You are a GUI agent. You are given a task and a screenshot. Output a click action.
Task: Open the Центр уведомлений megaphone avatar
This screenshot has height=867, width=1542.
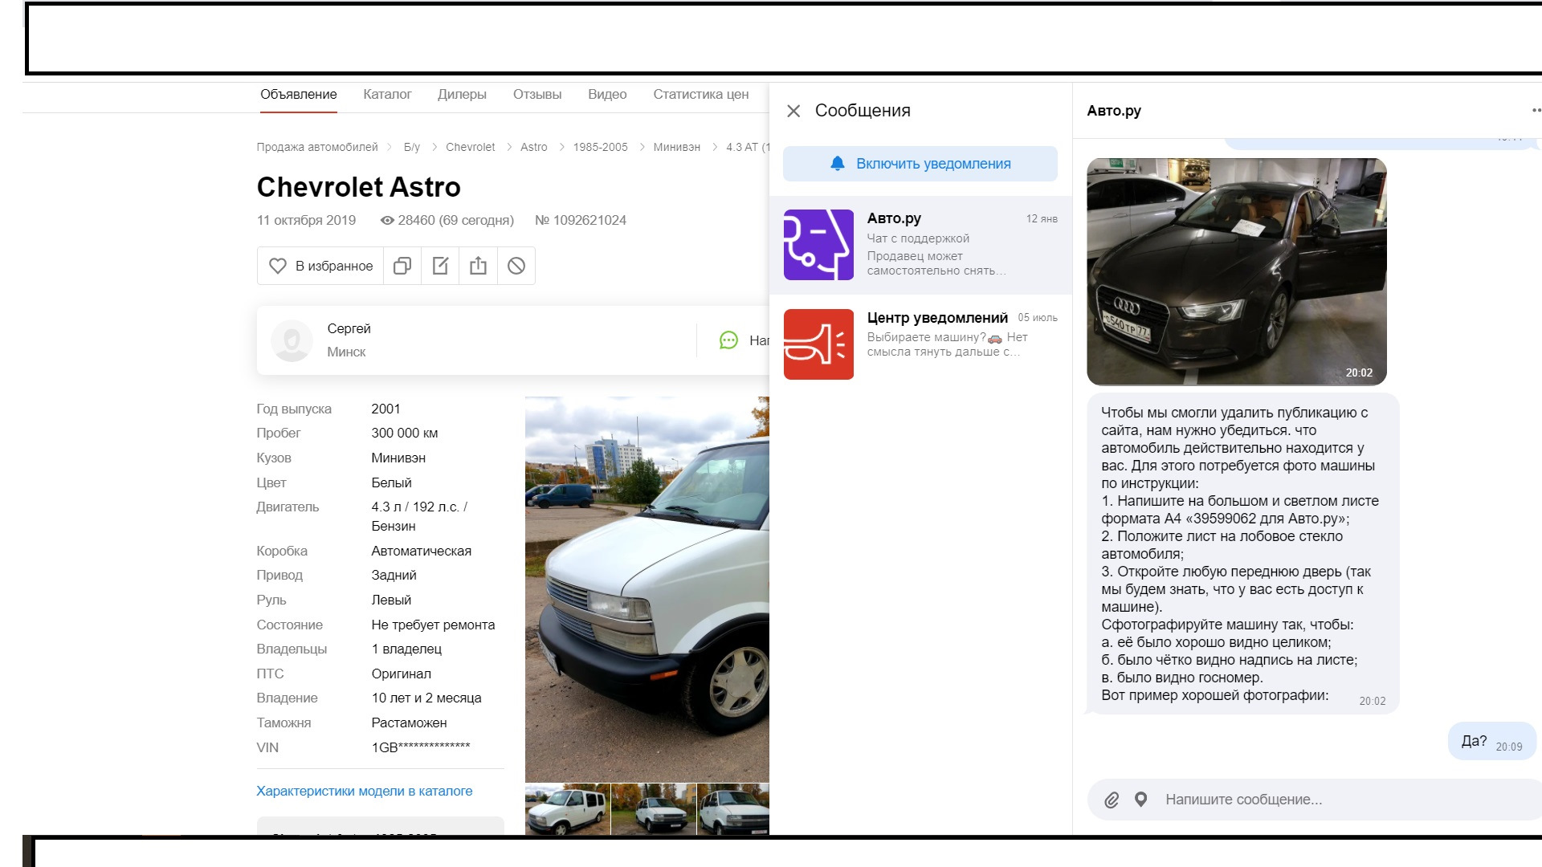818,344
